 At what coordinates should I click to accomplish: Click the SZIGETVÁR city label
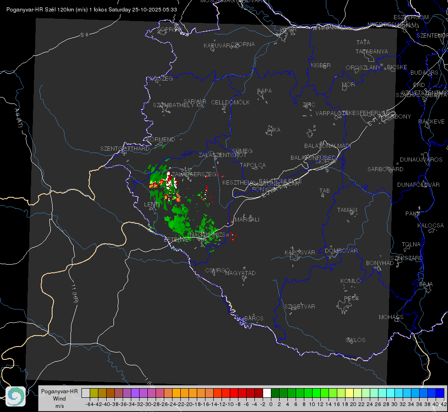point(300,307)
